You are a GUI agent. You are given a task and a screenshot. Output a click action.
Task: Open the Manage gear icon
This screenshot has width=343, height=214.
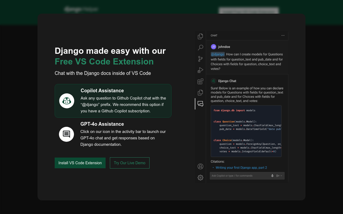click(200, 178)
